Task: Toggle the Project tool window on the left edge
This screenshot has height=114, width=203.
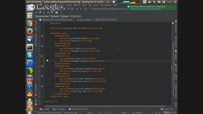Action: tap(36, 24)
